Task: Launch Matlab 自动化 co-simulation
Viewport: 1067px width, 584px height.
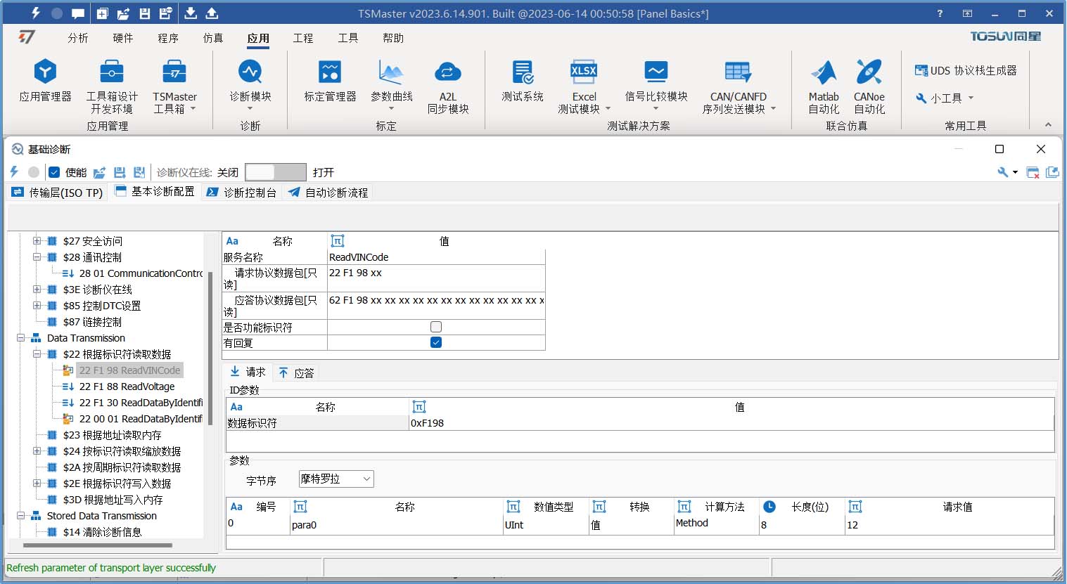Action: click(x=824, y=86)
